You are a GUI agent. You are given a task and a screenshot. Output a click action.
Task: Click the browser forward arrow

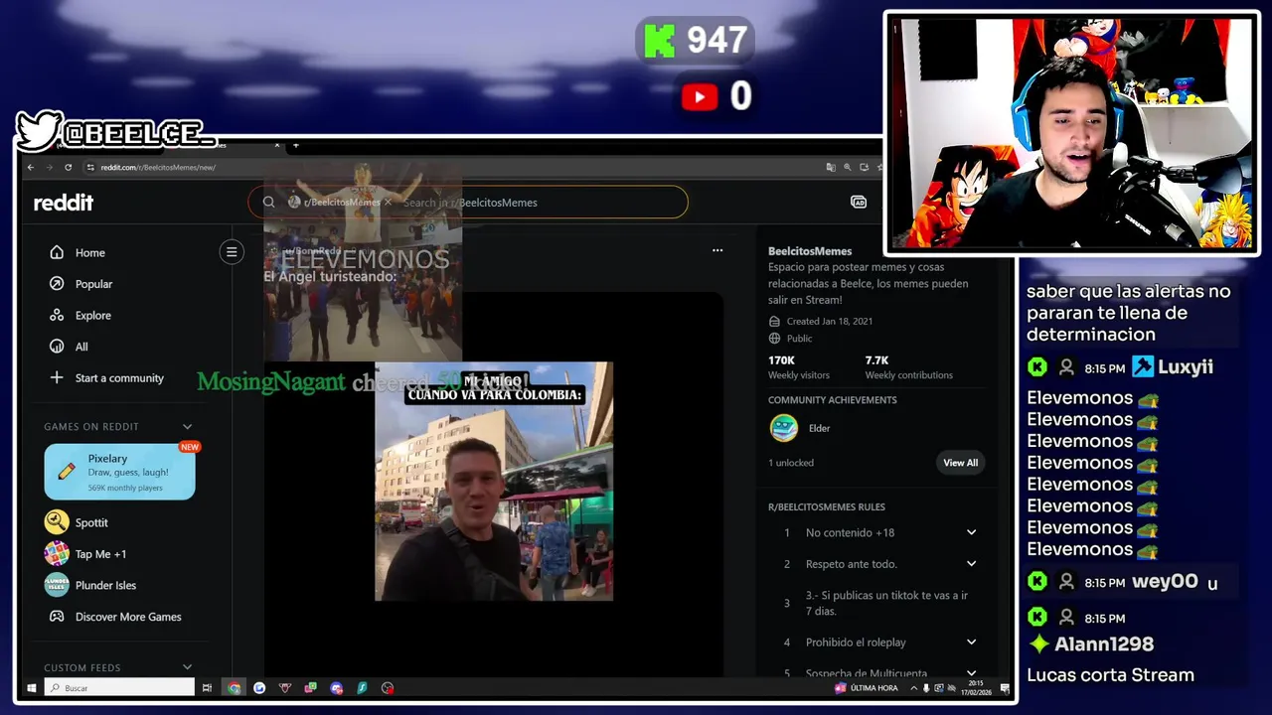(49, 167)
